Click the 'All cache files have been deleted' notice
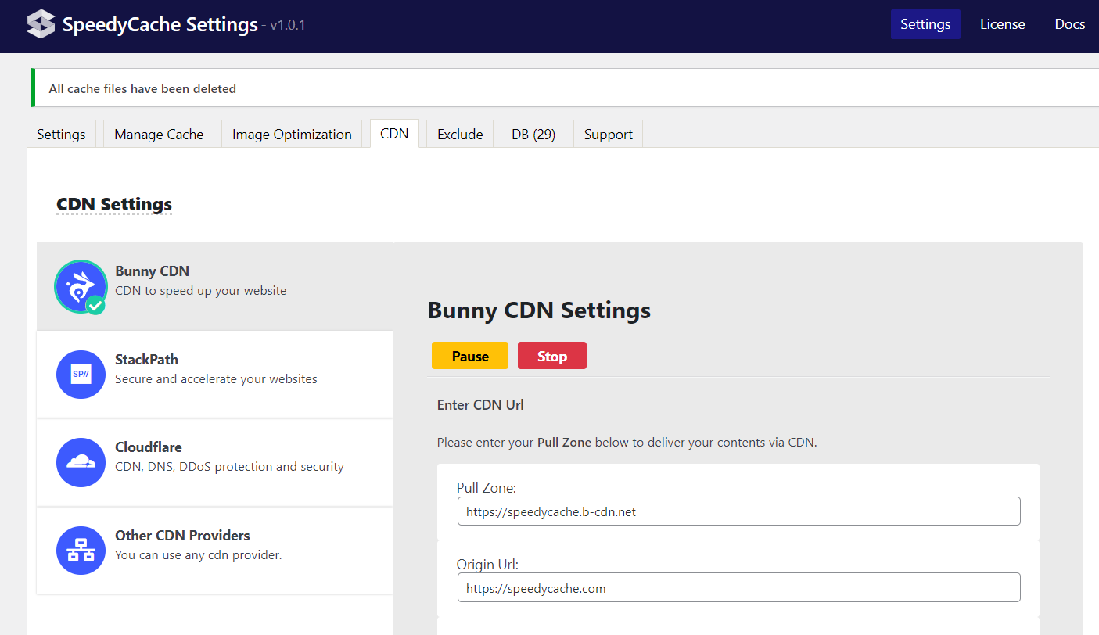Screen dimensions: 1099x635 142,88
